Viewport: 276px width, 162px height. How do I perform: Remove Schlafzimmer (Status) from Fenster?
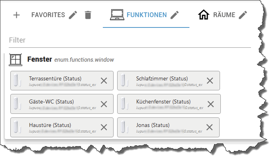[x=210, y=81]
